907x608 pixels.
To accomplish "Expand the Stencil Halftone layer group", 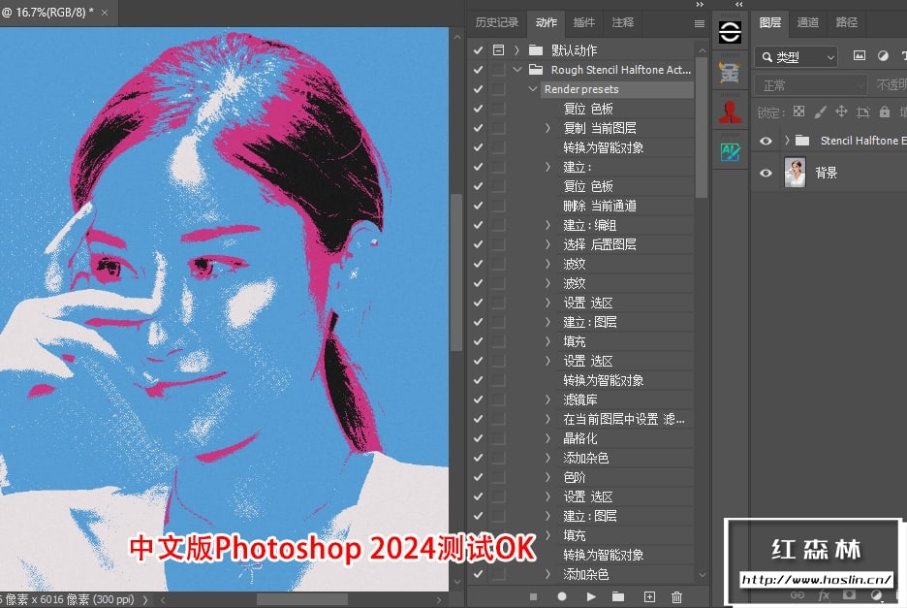I will [787, 141].
